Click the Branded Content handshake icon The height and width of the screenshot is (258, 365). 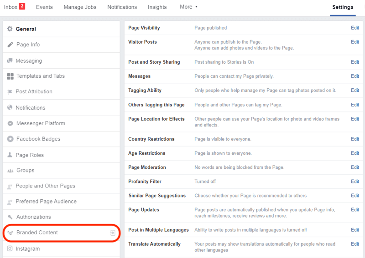click(x=10, y=233)
